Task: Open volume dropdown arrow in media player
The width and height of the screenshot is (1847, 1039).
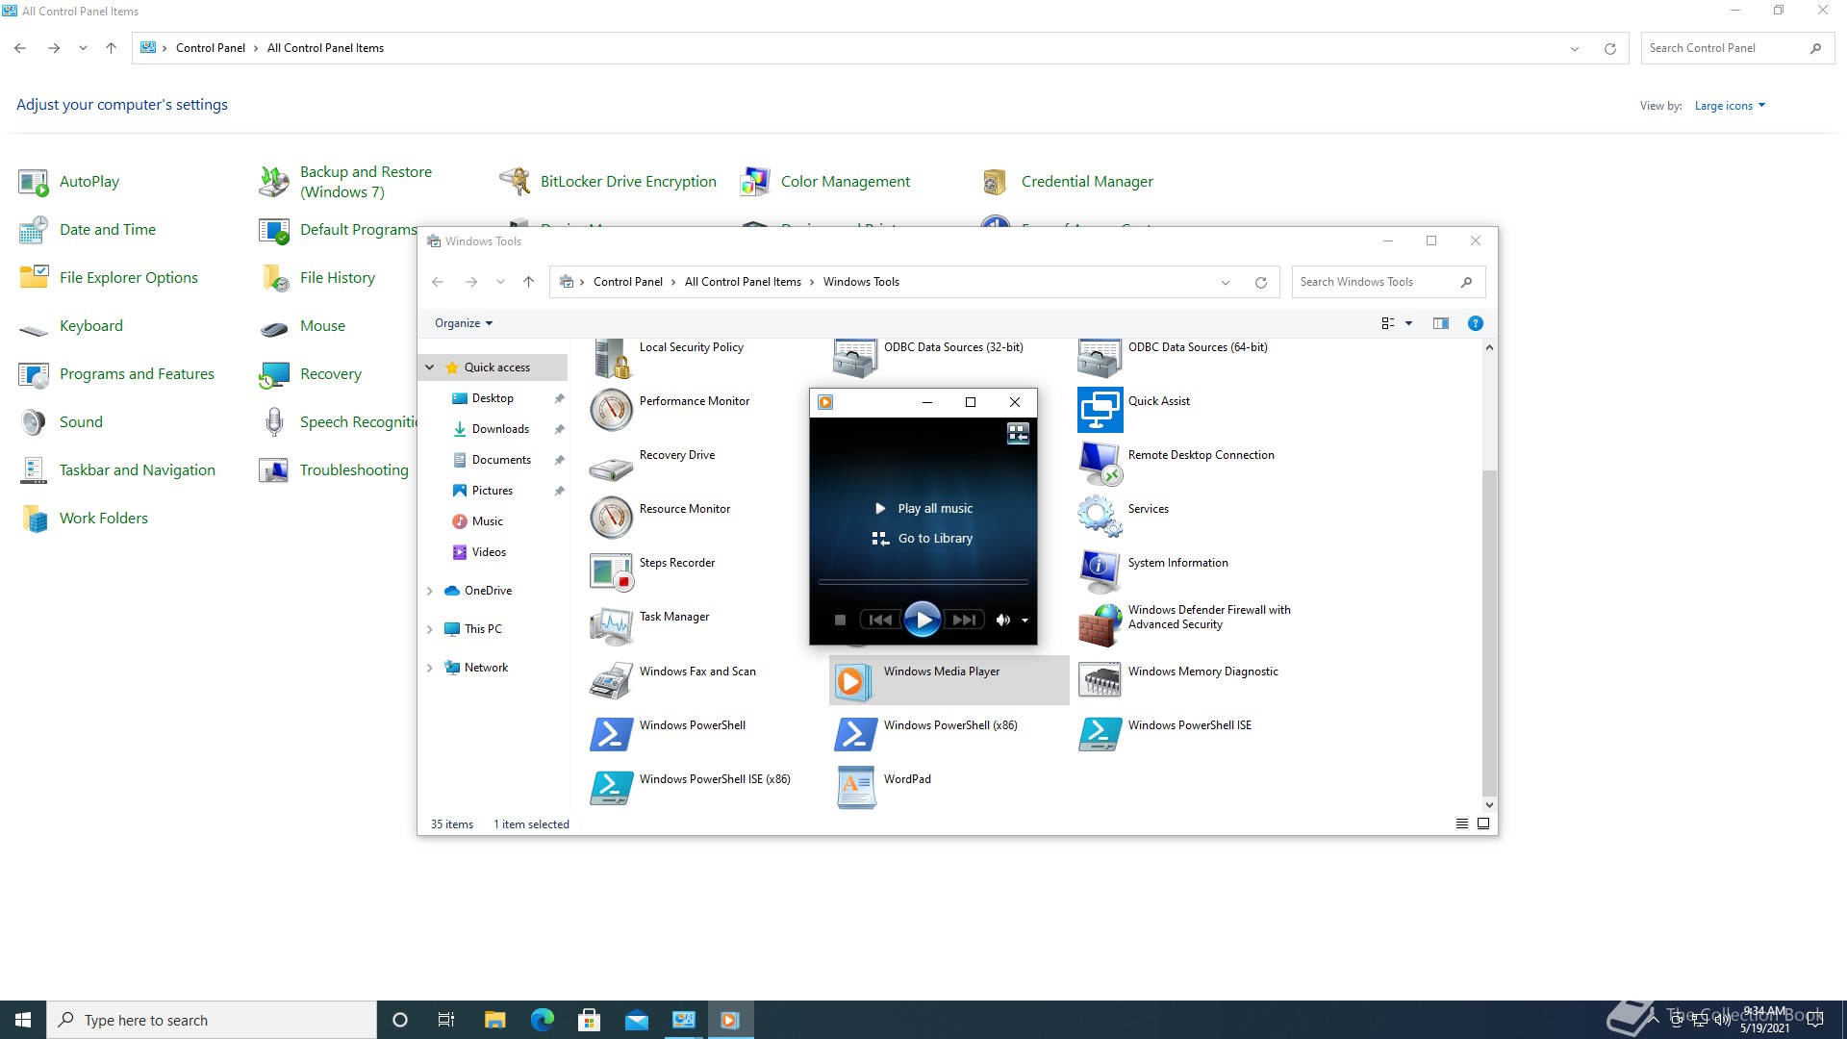Action: click(x=1025, y=621)
